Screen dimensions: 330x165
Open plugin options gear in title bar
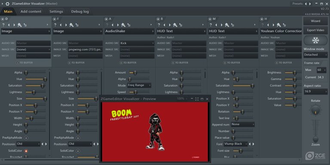[x=8, y=3]
